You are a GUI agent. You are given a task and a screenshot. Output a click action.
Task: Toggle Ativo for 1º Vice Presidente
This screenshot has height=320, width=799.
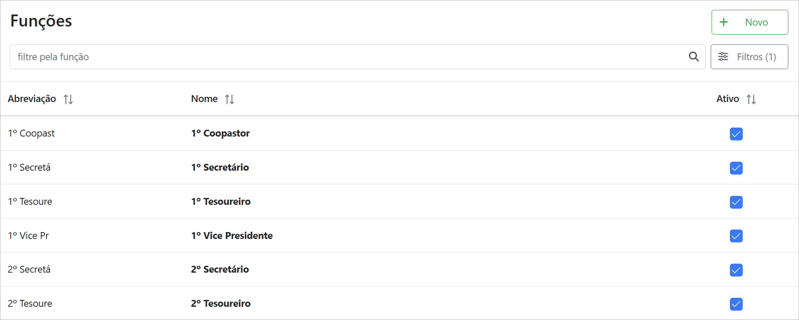pyautogui.click(x=736, y=236)
